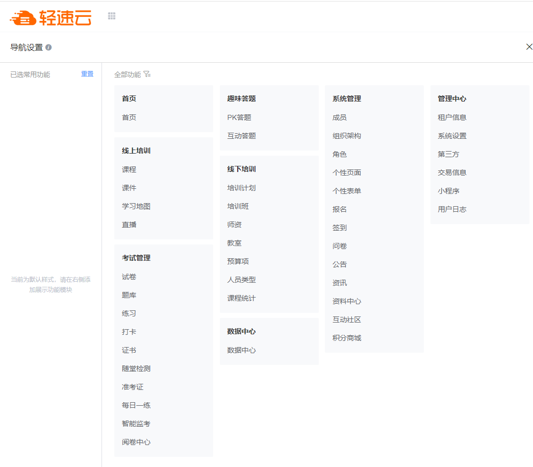Select 组织架构 under 系统管理
Image resolution: width=533 pixels, height=467 pixels.
tap(347, 136)
